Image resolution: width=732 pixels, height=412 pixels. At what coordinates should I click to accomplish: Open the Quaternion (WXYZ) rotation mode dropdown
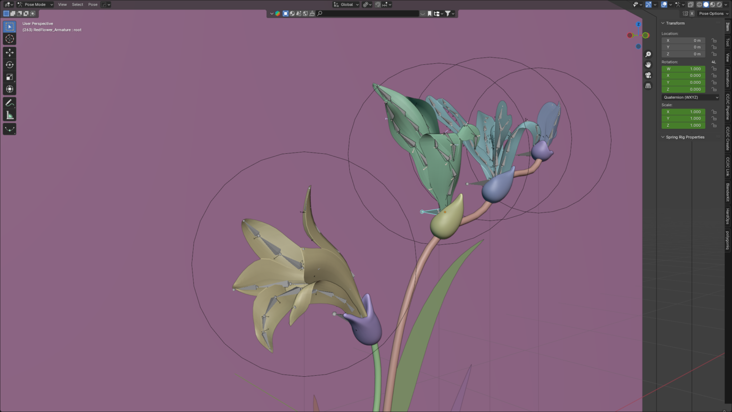click(690, 97)
